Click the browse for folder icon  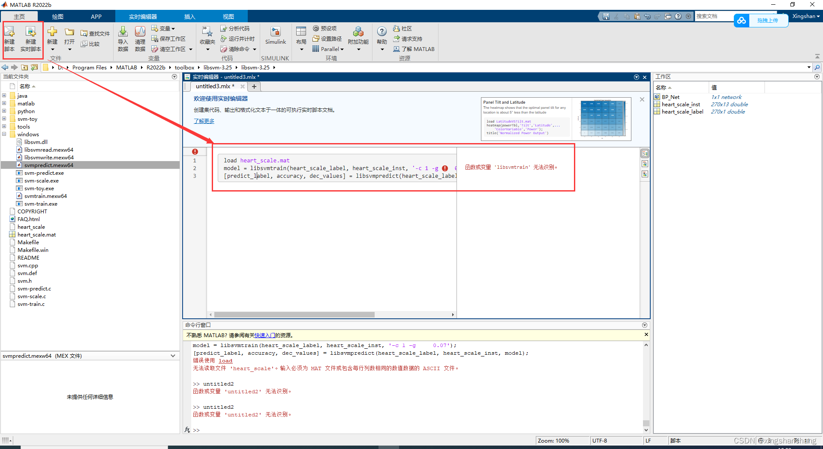pyautogui.click(x=34, y=67)
